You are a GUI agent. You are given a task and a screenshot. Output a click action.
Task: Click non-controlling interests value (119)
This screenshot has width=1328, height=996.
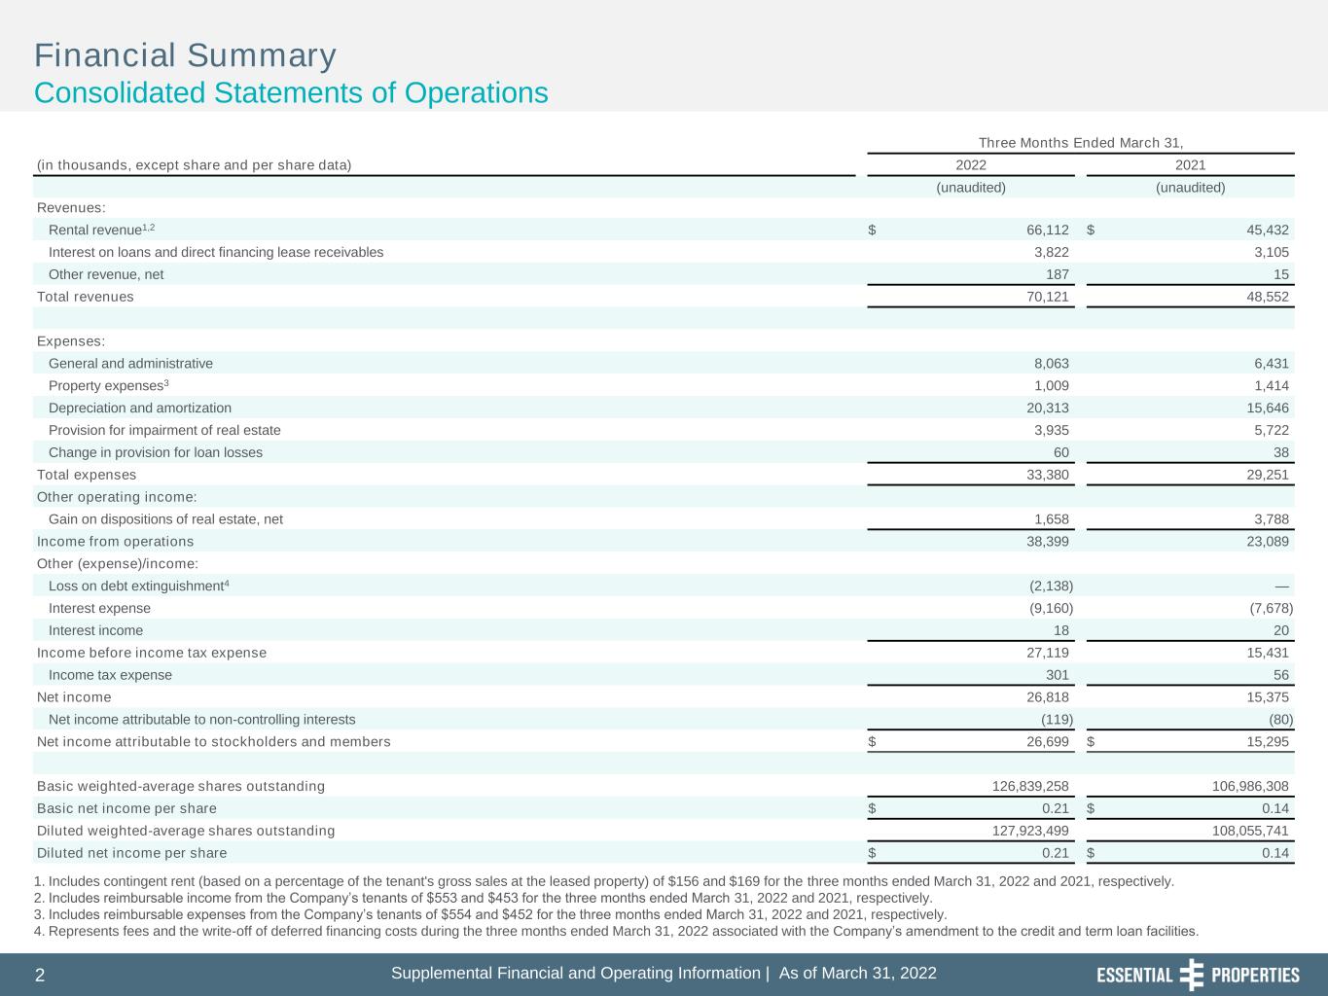tap(1057, 720)
